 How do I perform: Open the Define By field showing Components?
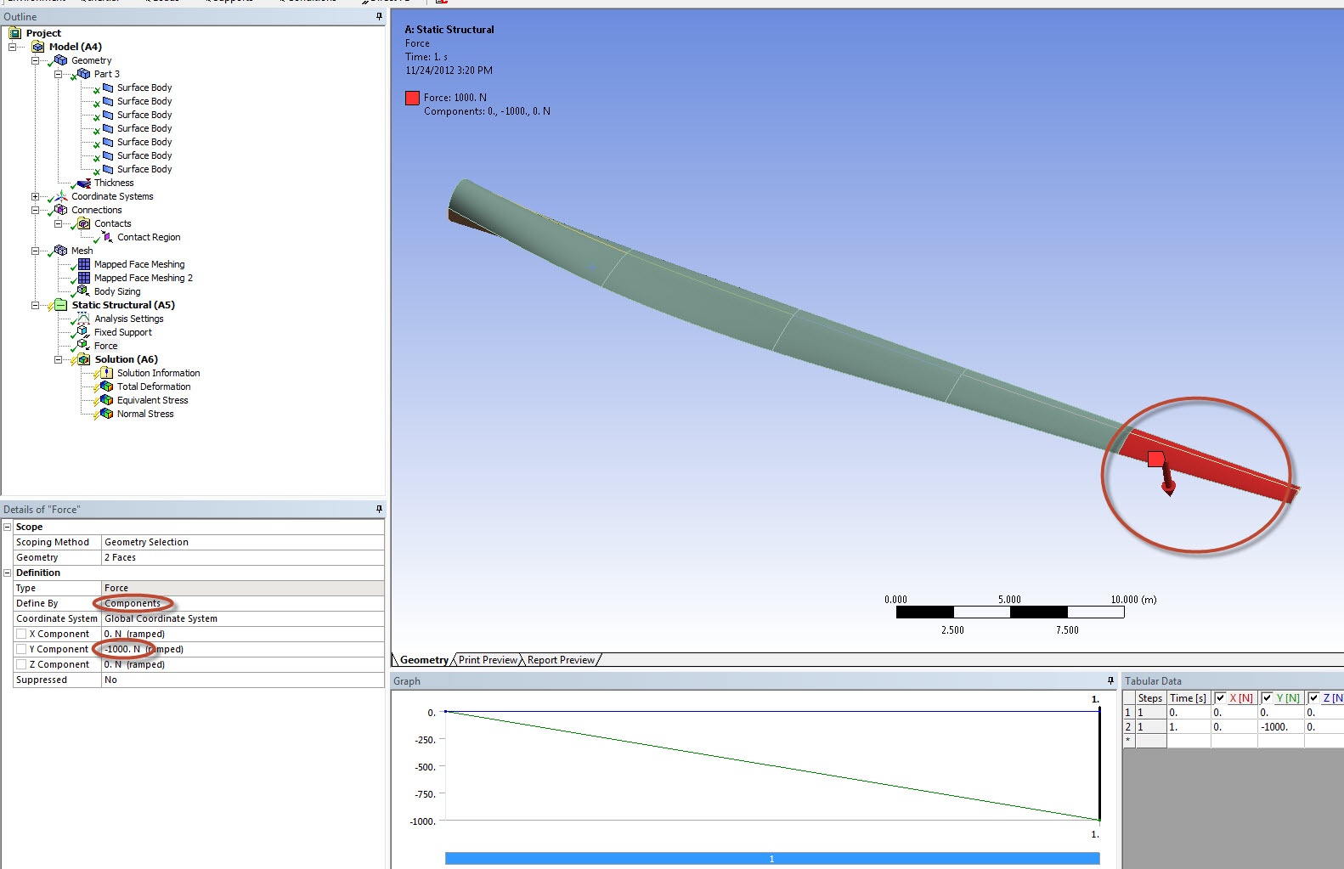(243, 603)
